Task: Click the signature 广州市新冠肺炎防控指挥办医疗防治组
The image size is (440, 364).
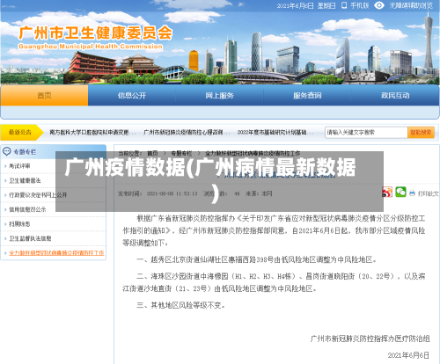Action: pyautogui.click(x=370, y=339)
